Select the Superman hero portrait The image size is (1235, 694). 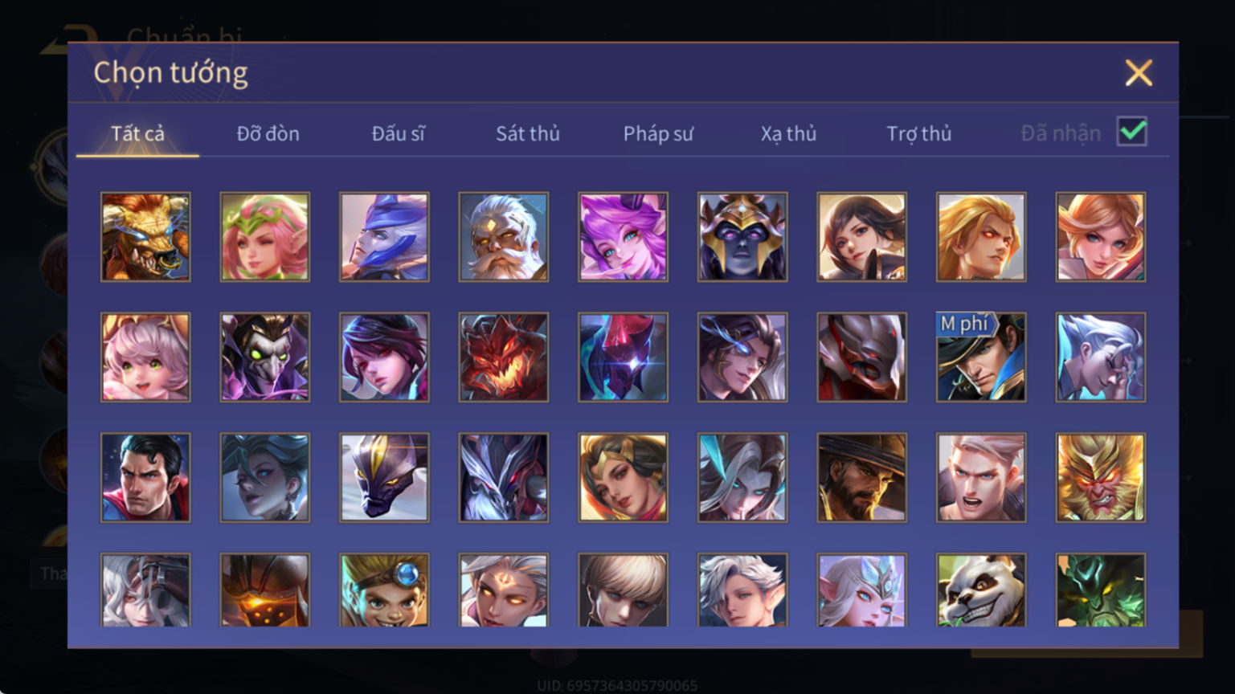(x=145, y=478)
